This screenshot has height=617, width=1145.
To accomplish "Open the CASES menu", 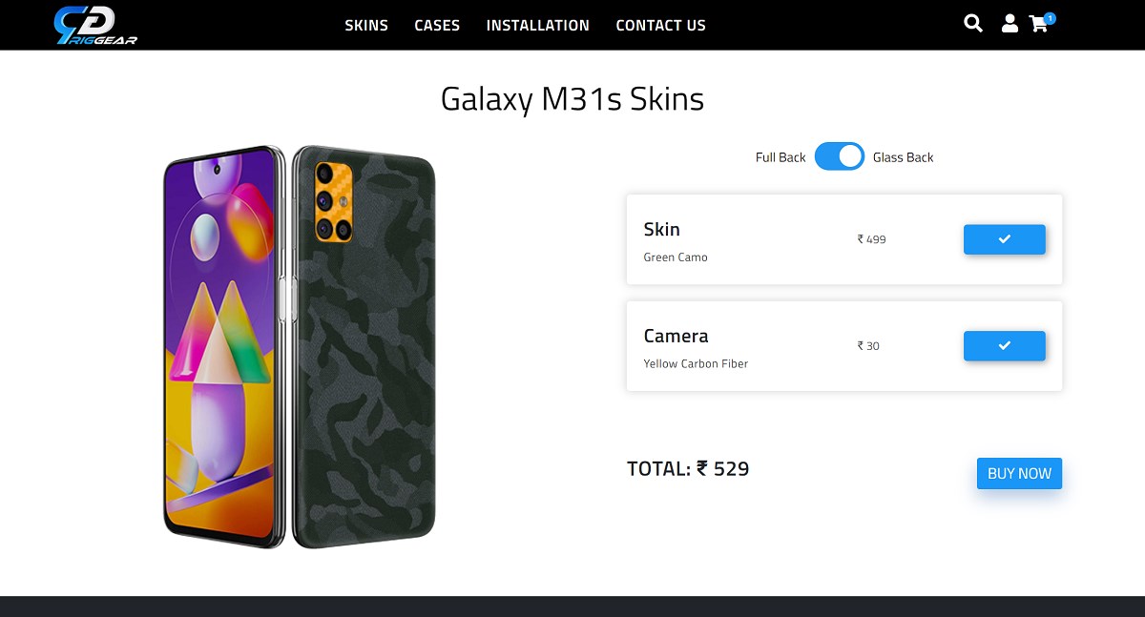I will pos(436,26).
